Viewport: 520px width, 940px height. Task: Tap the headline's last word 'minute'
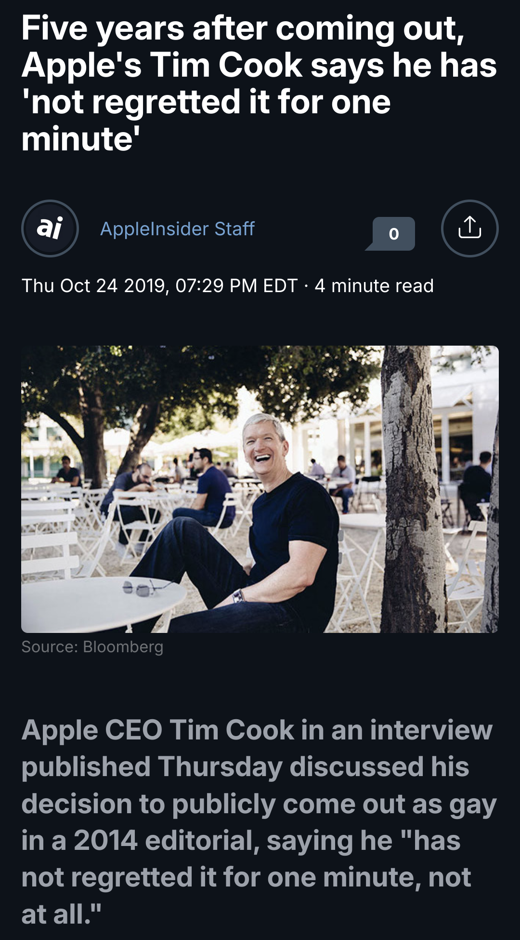tap(77, 139)
